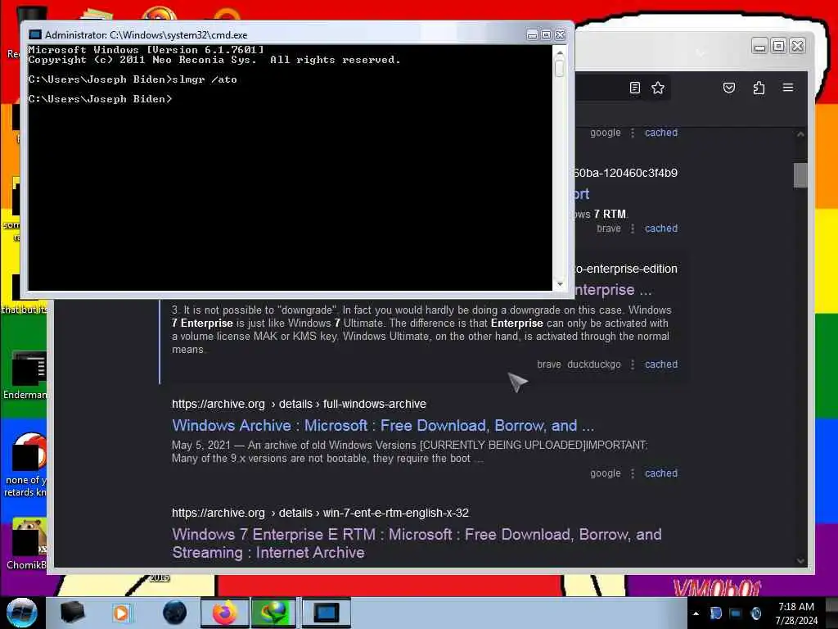The image size is (838, 629).
Task: Click the 'enterprise-edition' URL fragment in Firefox
Action: [625, 269]
